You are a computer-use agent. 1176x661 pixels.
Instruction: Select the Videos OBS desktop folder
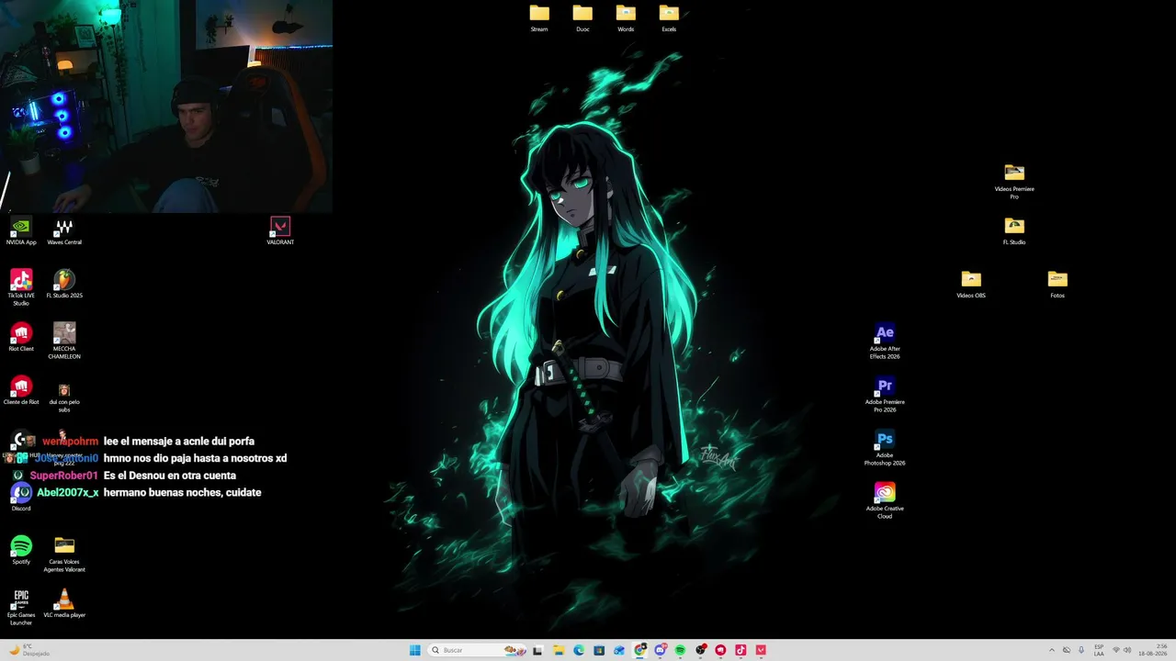click(971, 284)
